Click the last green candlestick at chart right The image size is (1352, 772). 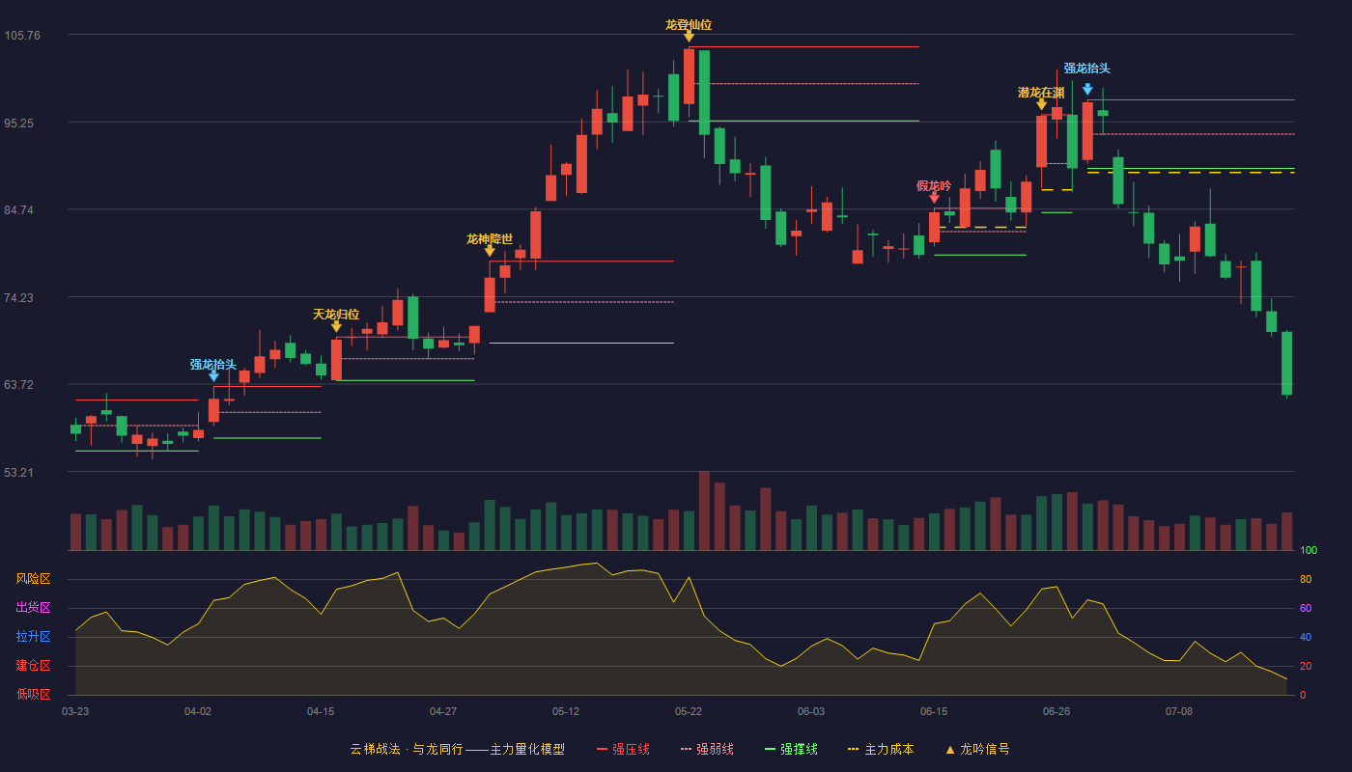(1286, 364)
